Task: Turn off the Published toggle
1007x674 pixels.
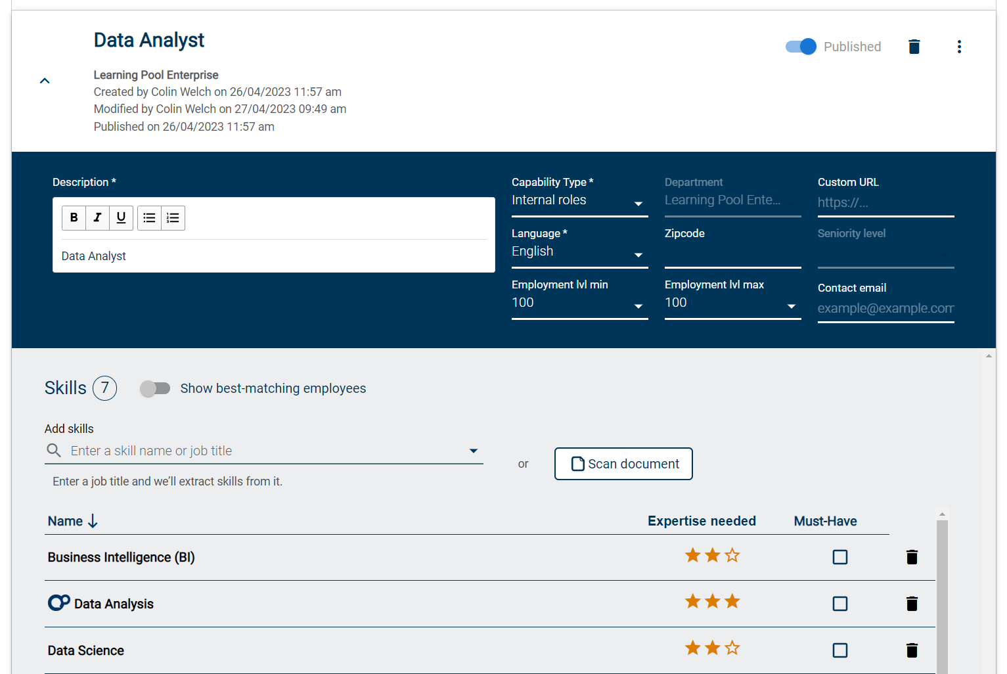Action: pyautogui.click(x=801, y=47)
